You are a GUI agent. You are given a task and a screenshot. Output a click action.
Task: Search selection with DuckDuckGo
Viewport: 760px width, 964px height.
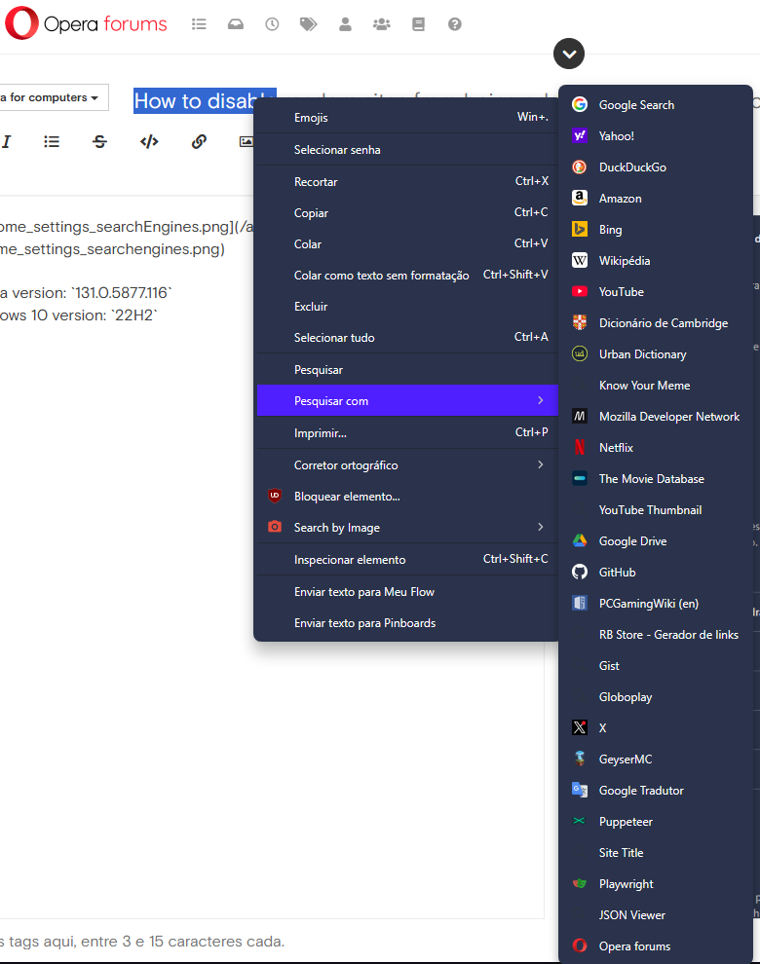(656, 167)
